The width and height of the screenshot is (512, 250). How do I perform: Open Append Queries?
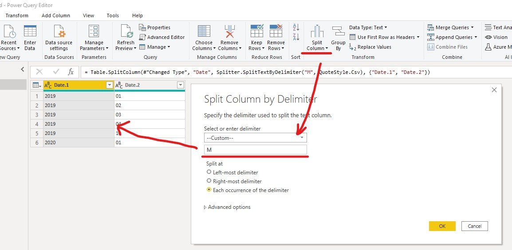click(x=452, y=37)
